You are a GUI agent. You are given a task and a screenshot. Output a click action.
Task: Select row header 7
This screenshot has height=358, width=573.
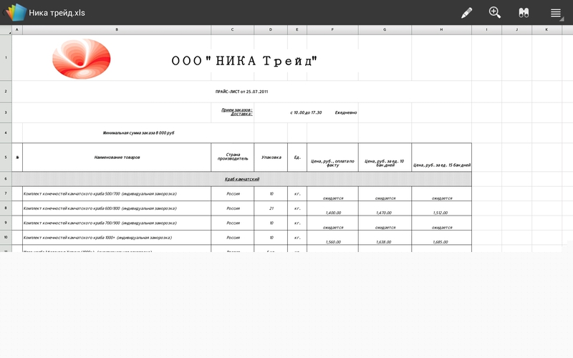pos(6,193)
